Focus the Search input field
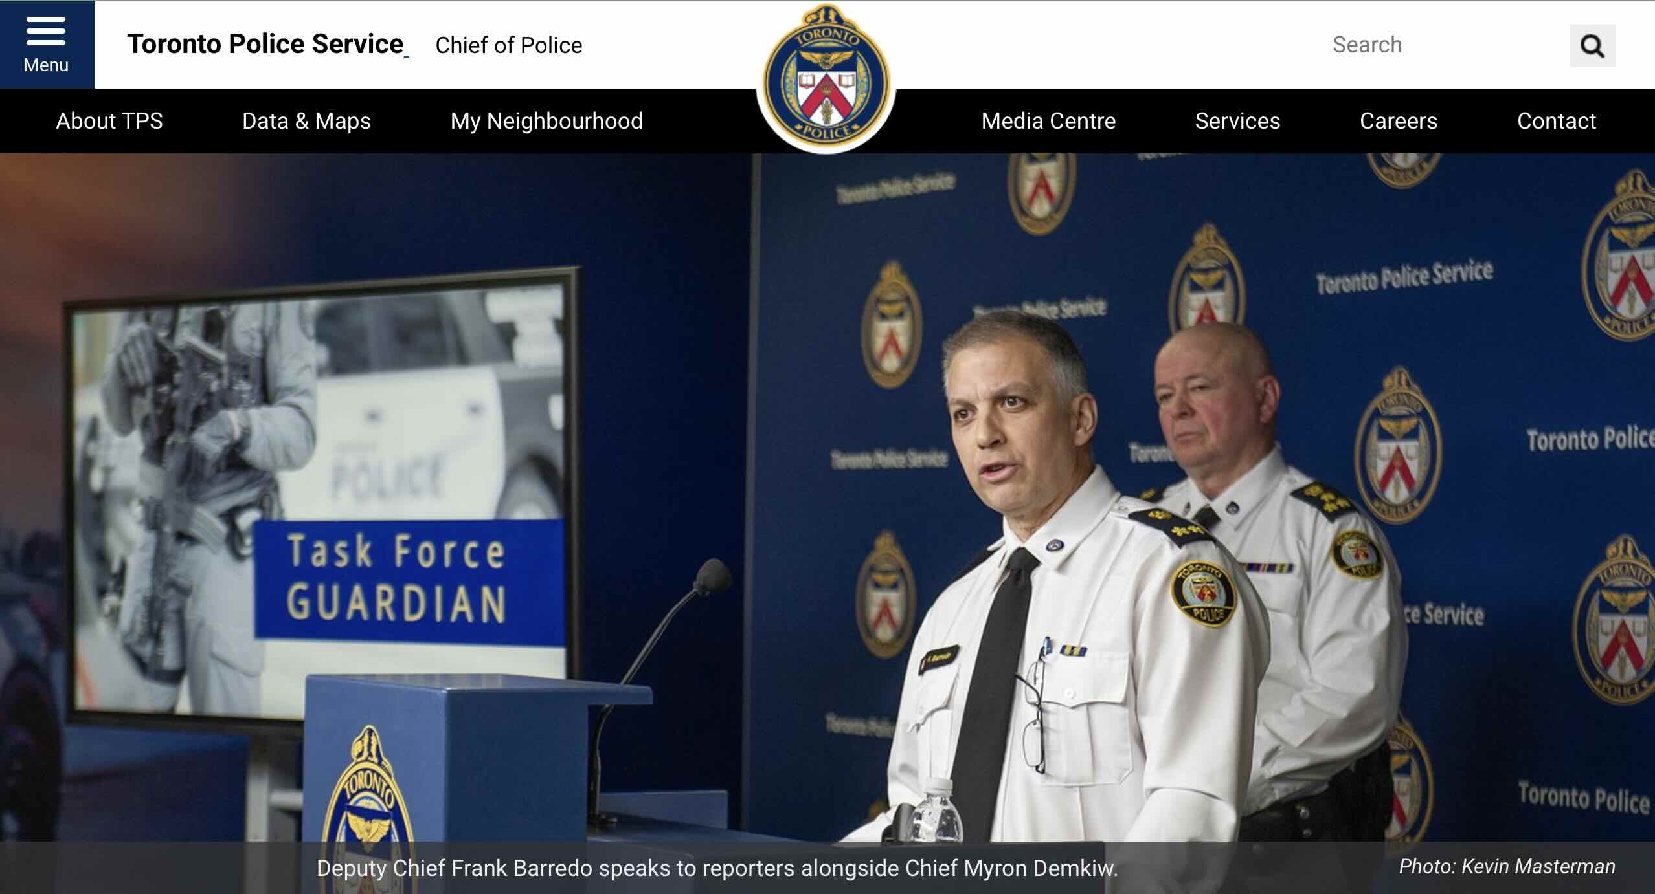1655x894 pixels. pos(1444,45)
